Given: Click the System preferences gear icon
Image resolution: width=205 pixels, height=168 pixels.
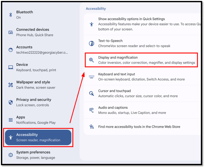Looking at the screenshot, I should pos(11,155).
